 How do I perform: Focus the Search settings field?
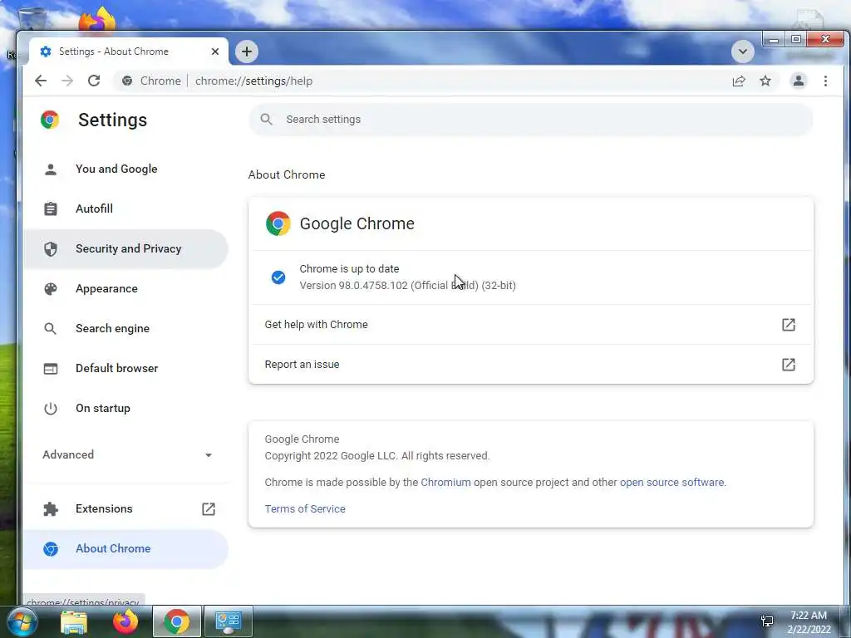point(531,120)
